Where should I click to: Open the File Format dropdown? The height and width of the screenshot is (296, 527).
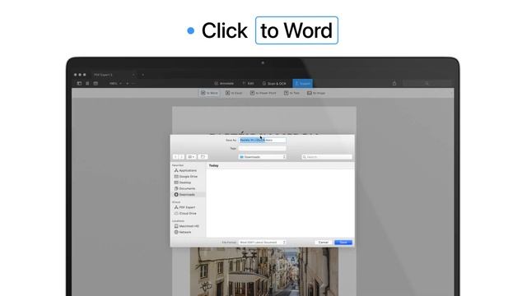262,243
